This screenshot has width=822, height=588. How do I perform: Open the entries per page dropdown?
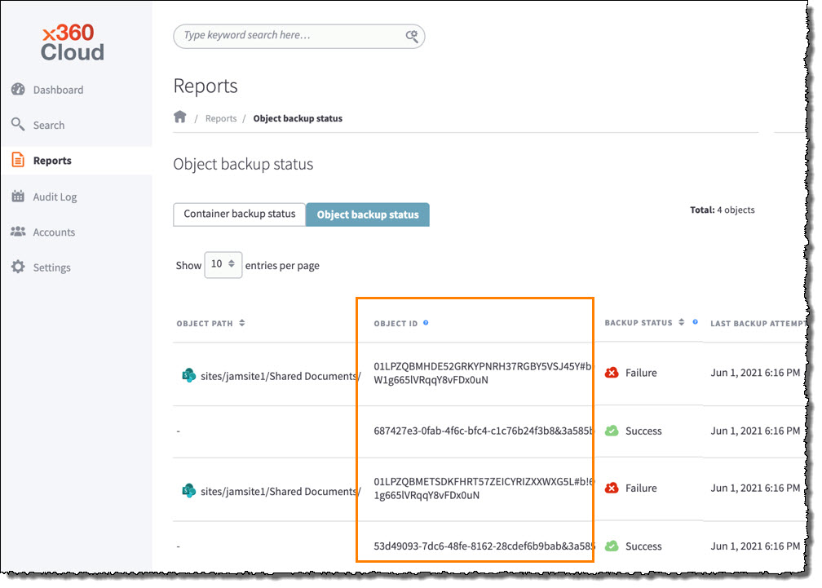[223, 264]
